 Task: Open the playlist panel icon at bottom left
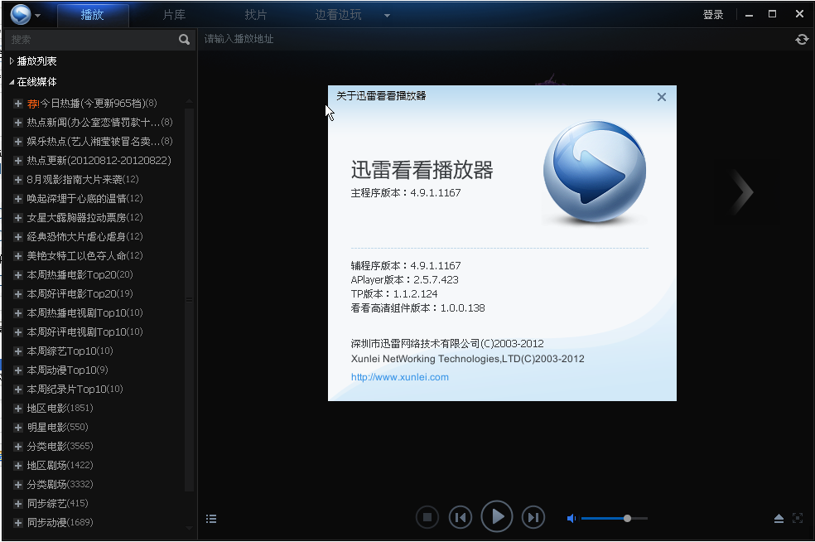point(211,518)
